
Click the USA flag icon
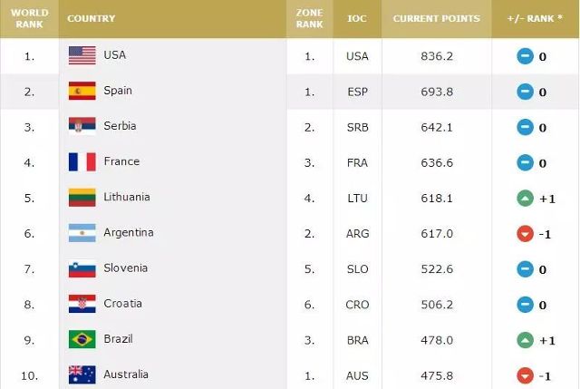tap(82, 55)
